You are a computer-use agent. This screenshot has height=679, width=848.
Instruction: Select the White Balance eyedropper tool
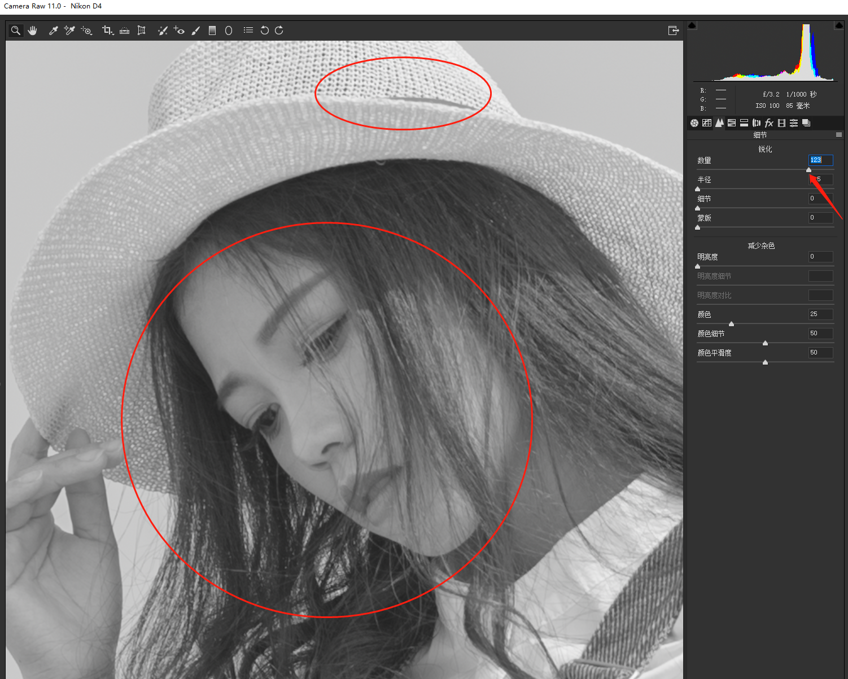[x=54, y=30]
